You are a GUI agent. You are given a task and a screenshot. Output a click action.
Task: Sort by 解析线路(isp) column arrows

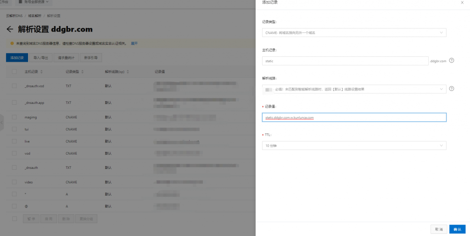click(x=128, y=72)
